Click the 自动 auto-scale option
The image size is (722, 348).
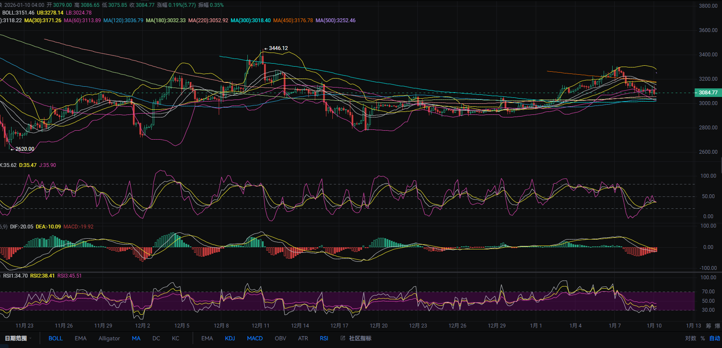[x=714, y=338]
